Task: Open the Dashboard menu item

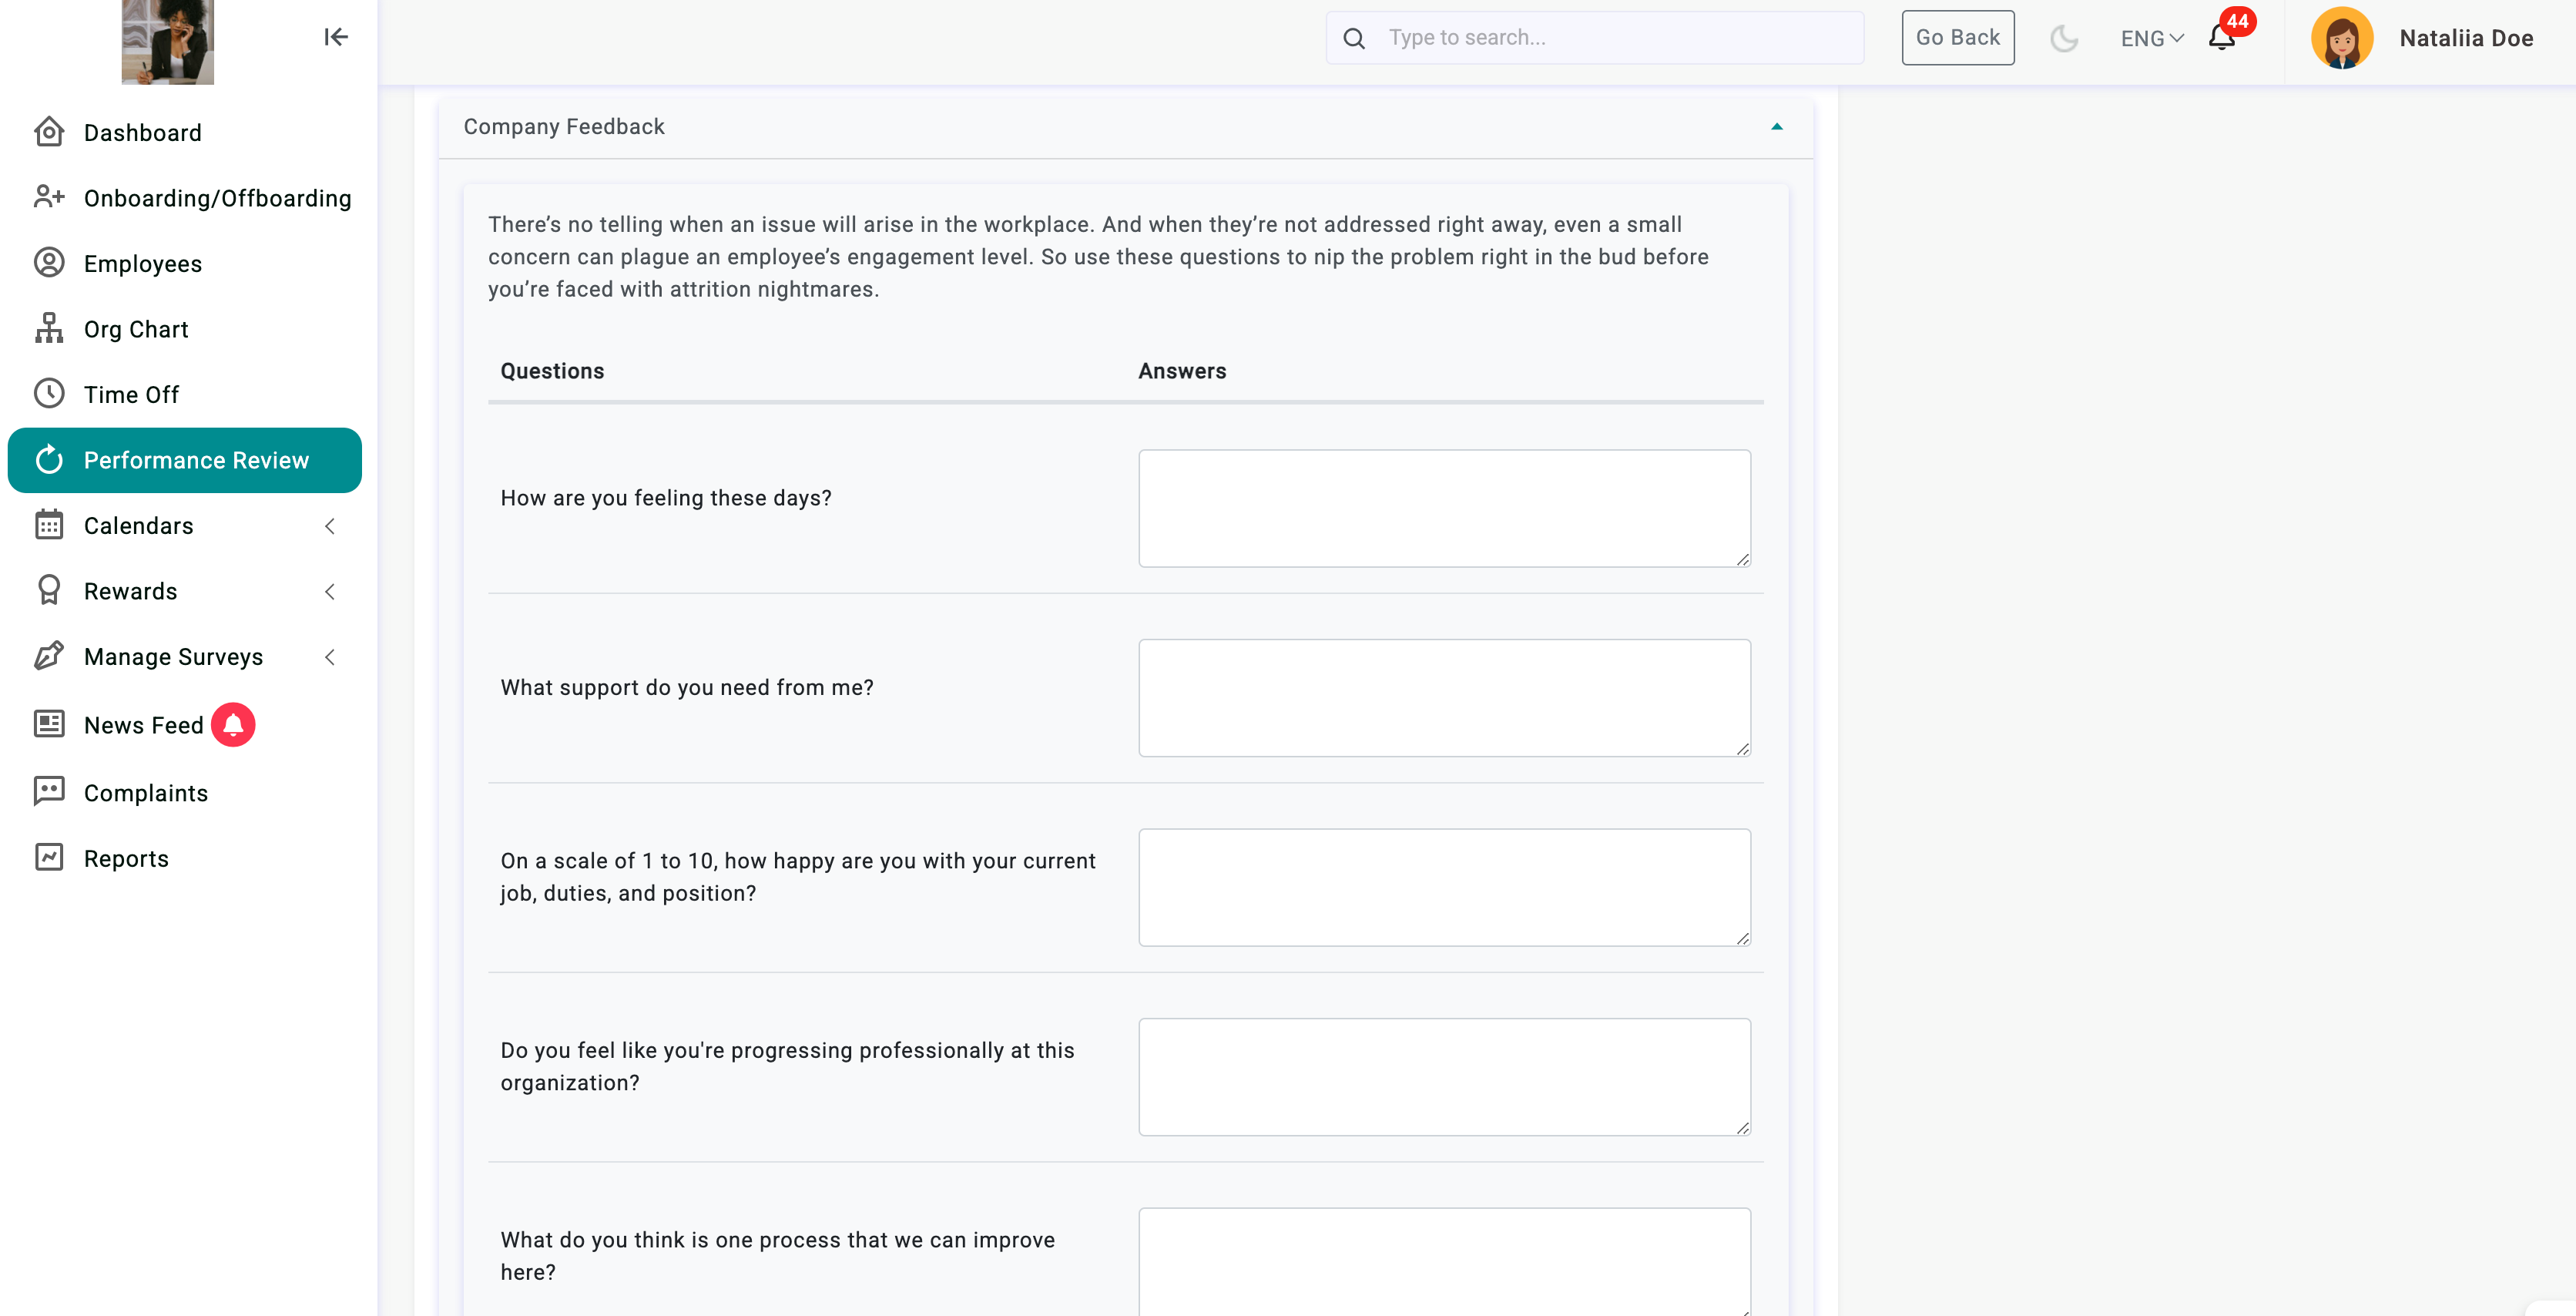Action: [x=185, y=133]
